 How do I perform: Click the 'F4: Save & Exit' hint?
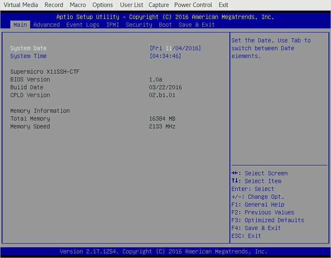[256, 228]
